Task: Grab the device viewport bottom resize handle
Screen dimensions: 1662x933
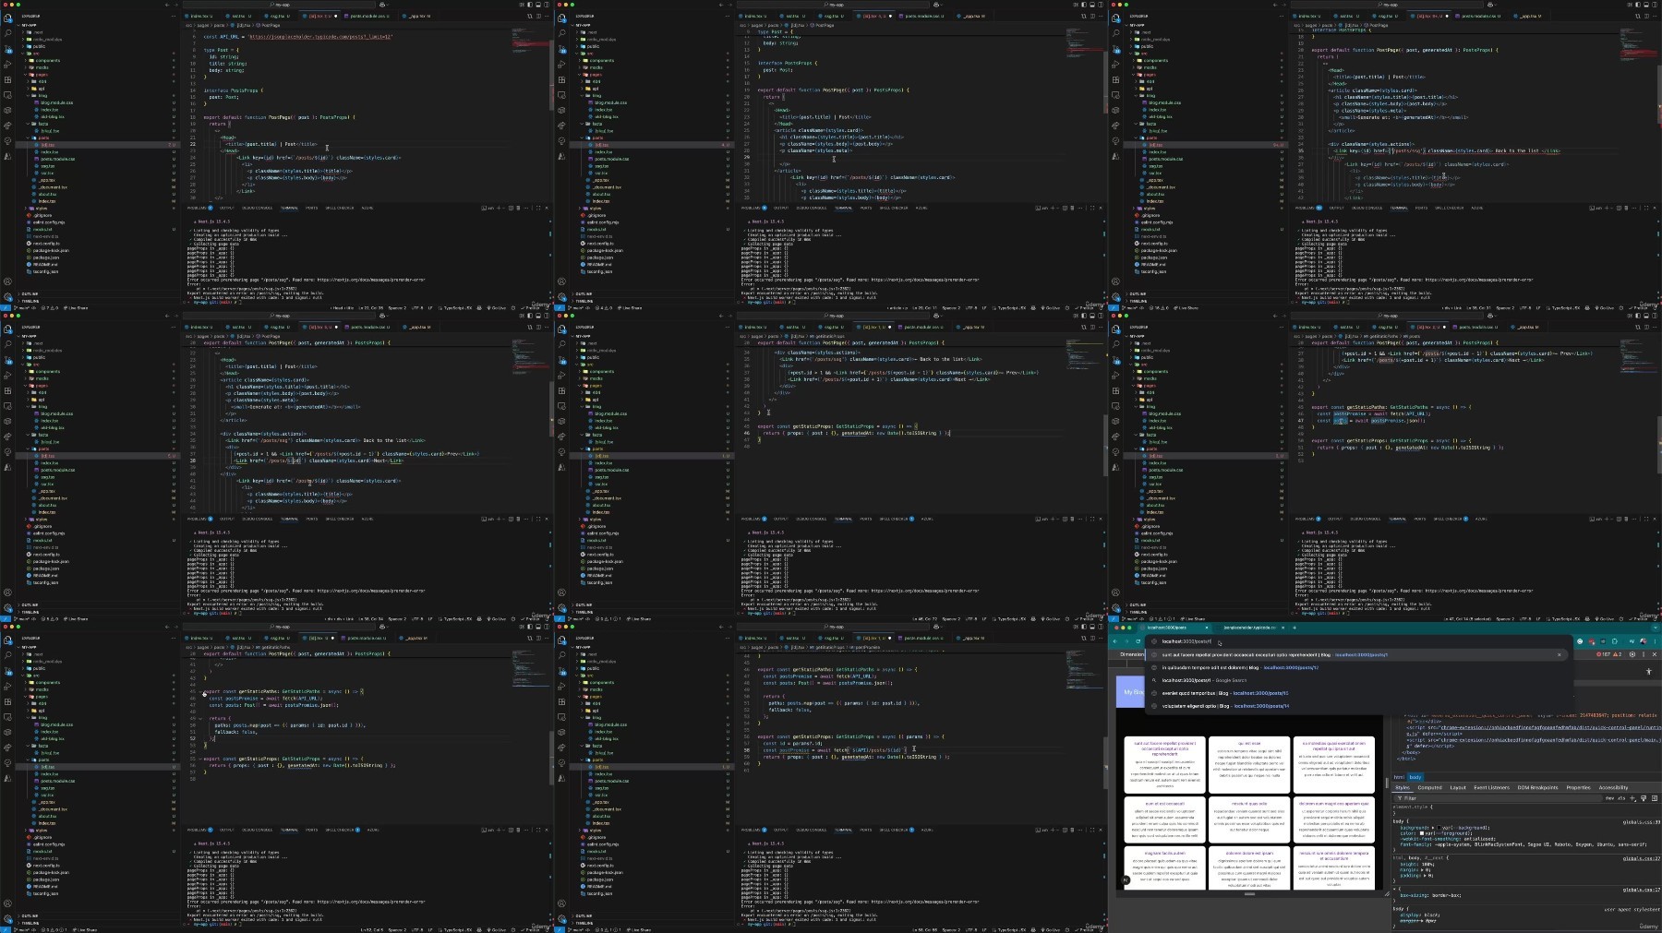Action: (x=1250, y=894)
